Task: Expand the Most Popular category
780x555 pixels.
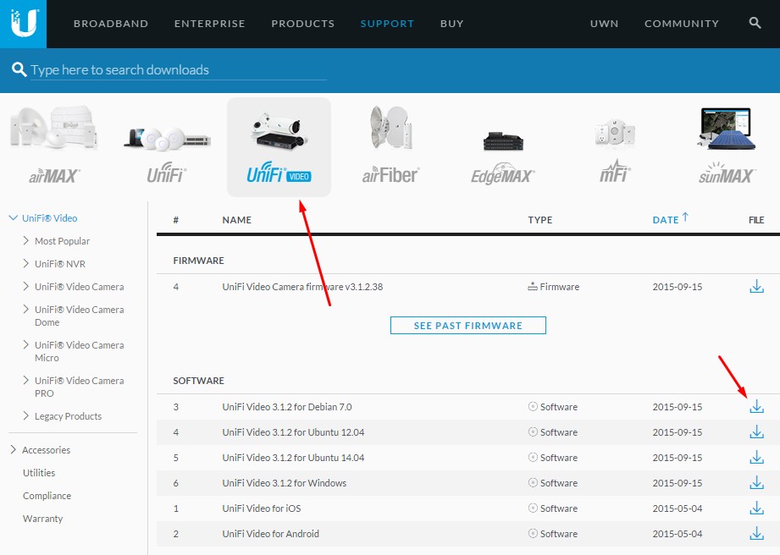Action: pyautogui.click(x=26, y=240)
